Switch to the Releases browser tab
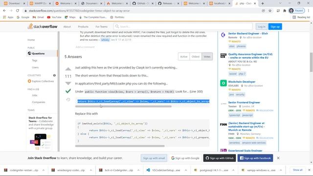This screenshot has height=176, width=313. (x=168, y=3)
